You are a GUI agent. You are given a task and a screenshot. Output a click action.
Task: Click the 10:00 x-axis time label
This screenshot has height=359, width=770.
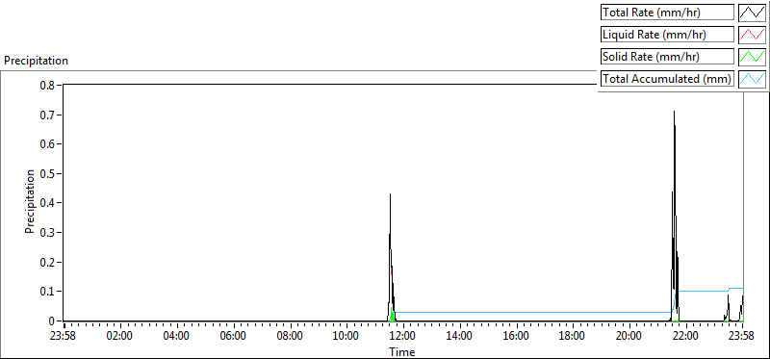pyautogui.click(x=346, y=337)
